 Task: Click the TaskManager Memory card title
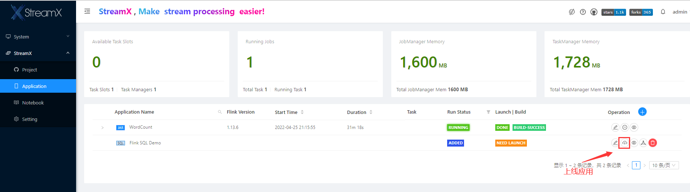click(576, 42)
